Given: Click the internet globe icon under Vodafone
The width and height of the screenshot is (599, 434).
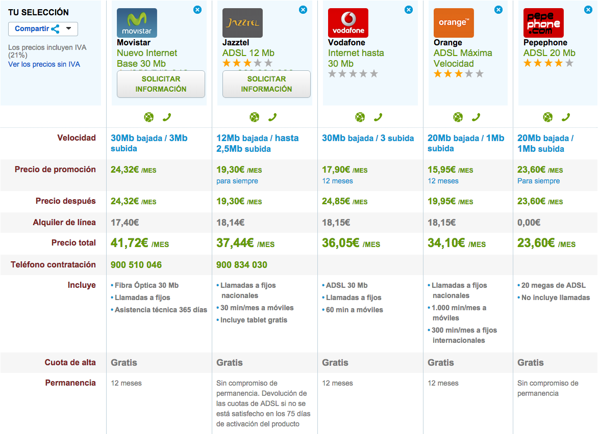Looking at the screenshot, I should tap(360, 117).
